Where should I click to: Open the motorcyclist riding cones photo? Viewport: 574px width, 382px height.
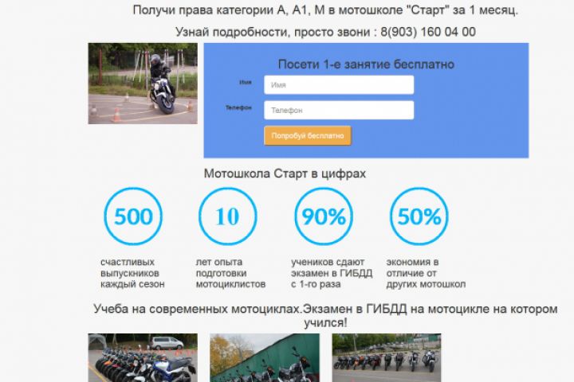coord(143,84)
